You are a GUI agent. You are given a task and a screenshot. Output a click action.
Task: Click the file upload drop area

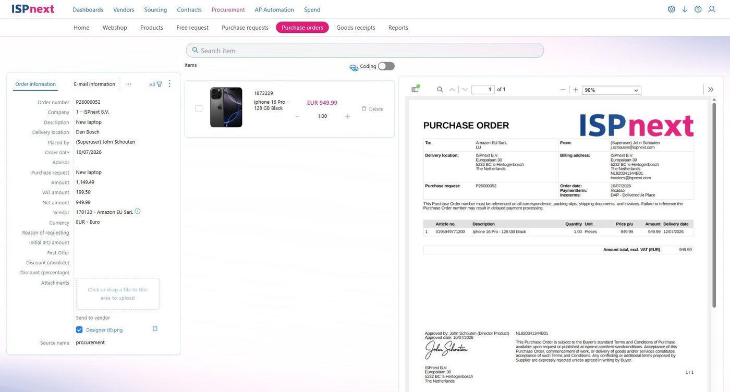tap(117, 294)
